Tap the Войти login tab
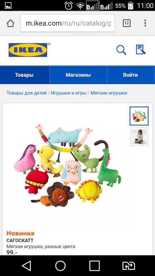Screen dimensions: 155x276 click(131, 75)
